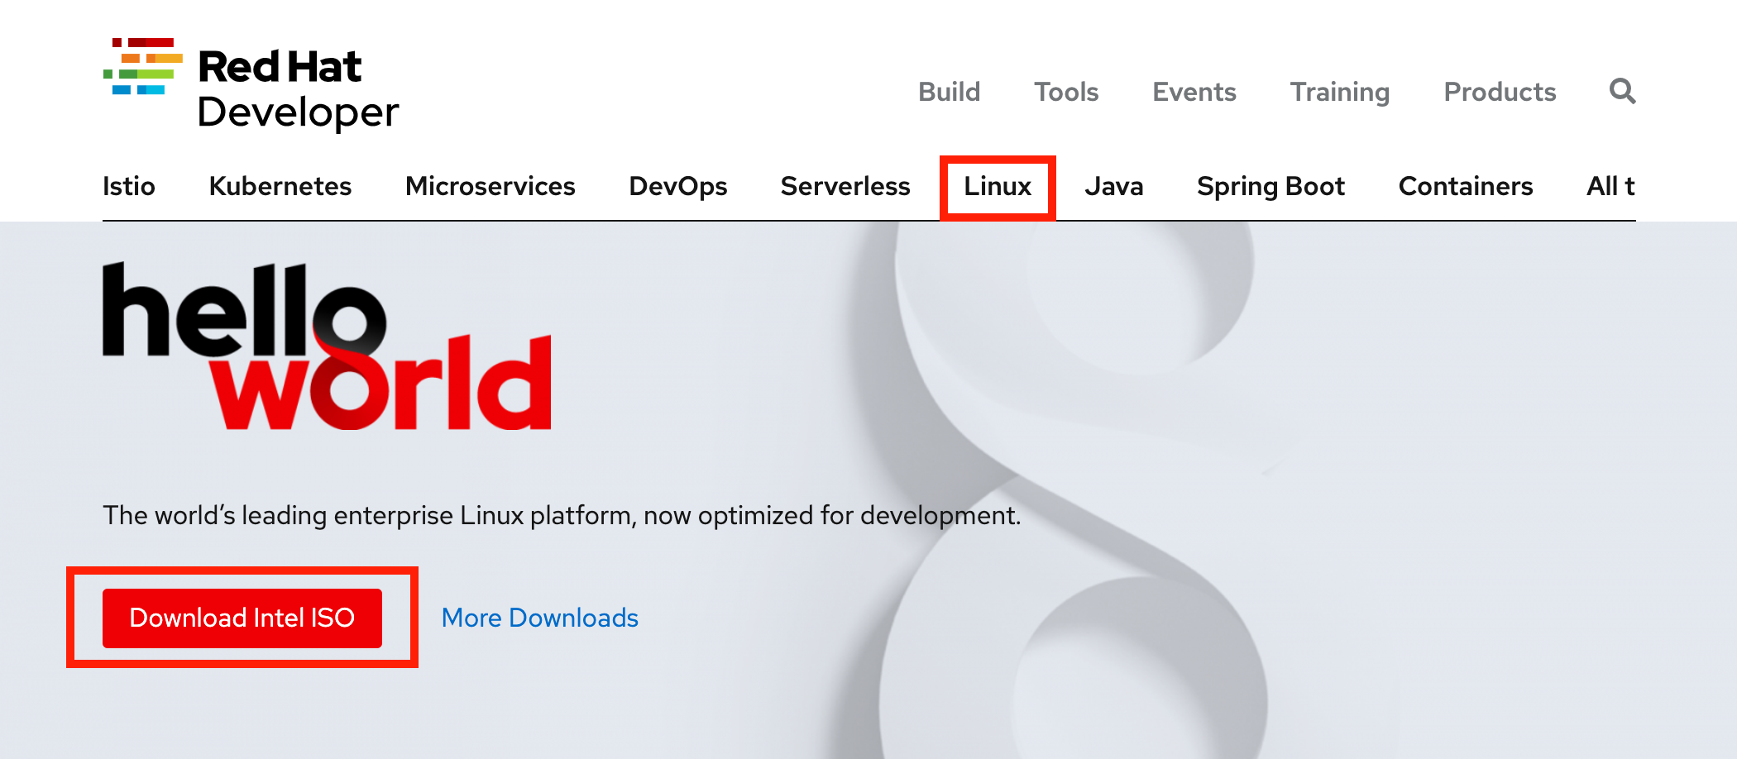Open the Events menu
The height and width of the screenshot is (759, 1737).
(x=1194, y=92)
